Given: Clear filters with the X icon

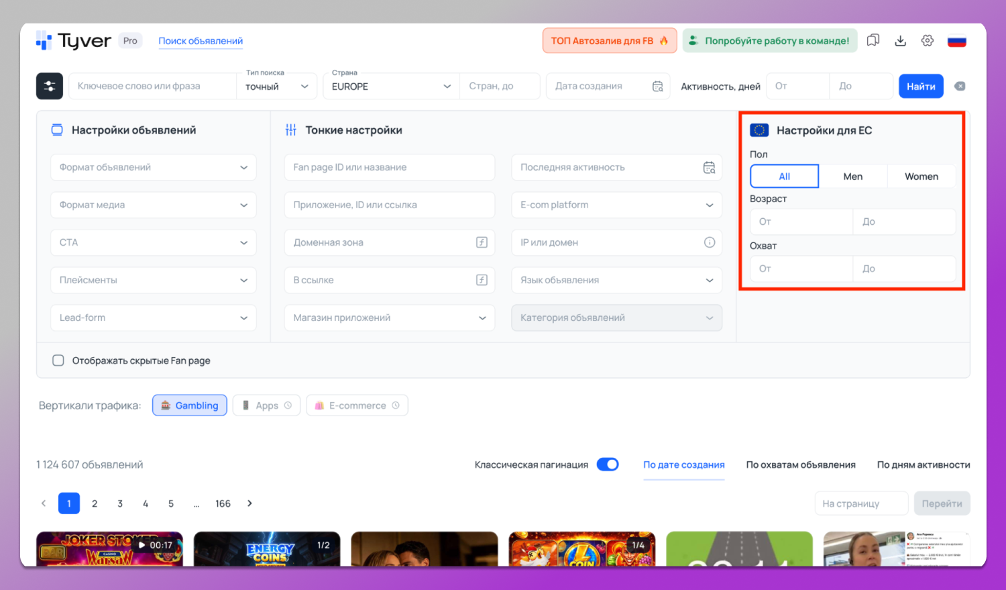Looking at the screenshot, I should [x=960, y=86].
